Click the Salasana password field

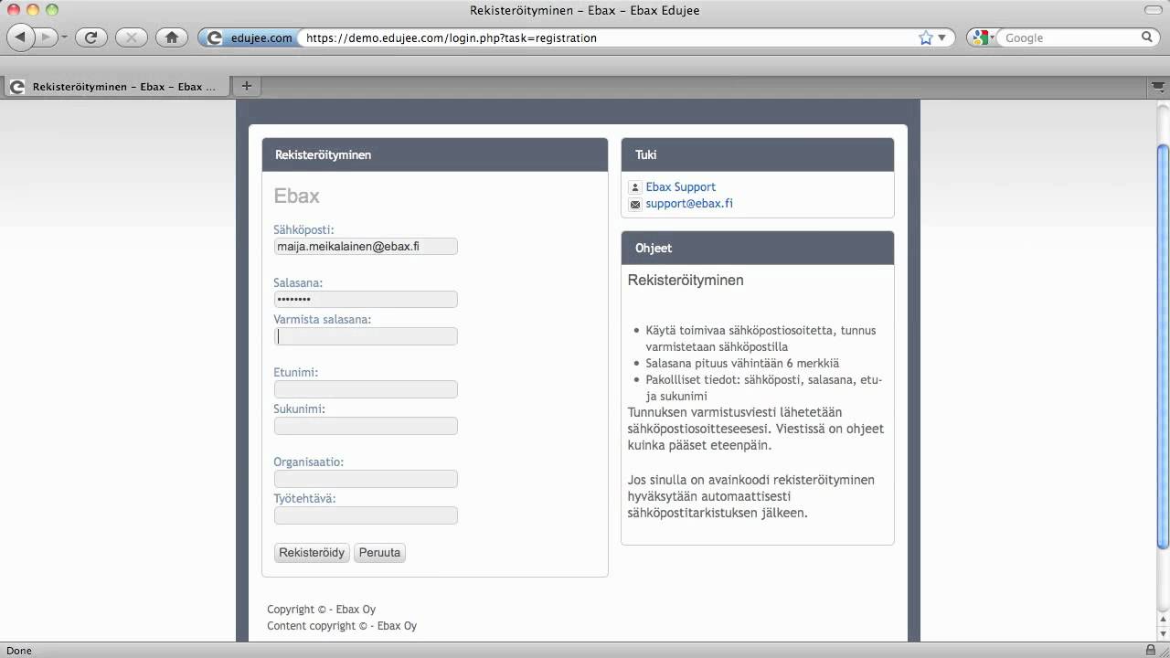pyautogui.click(x=366, y=300)
